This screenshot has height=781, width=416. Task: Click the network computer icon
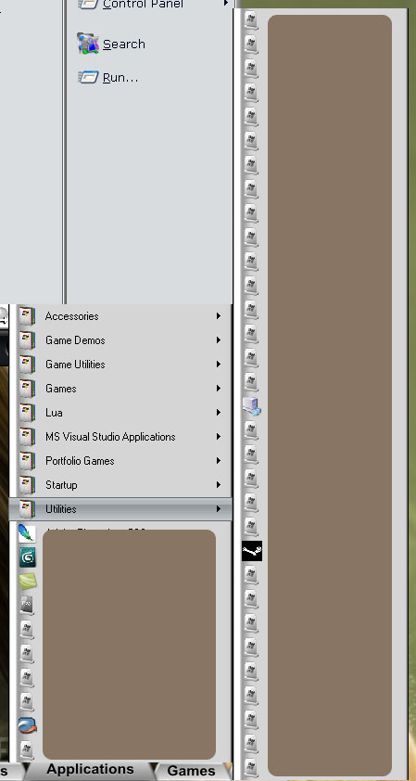252,406
